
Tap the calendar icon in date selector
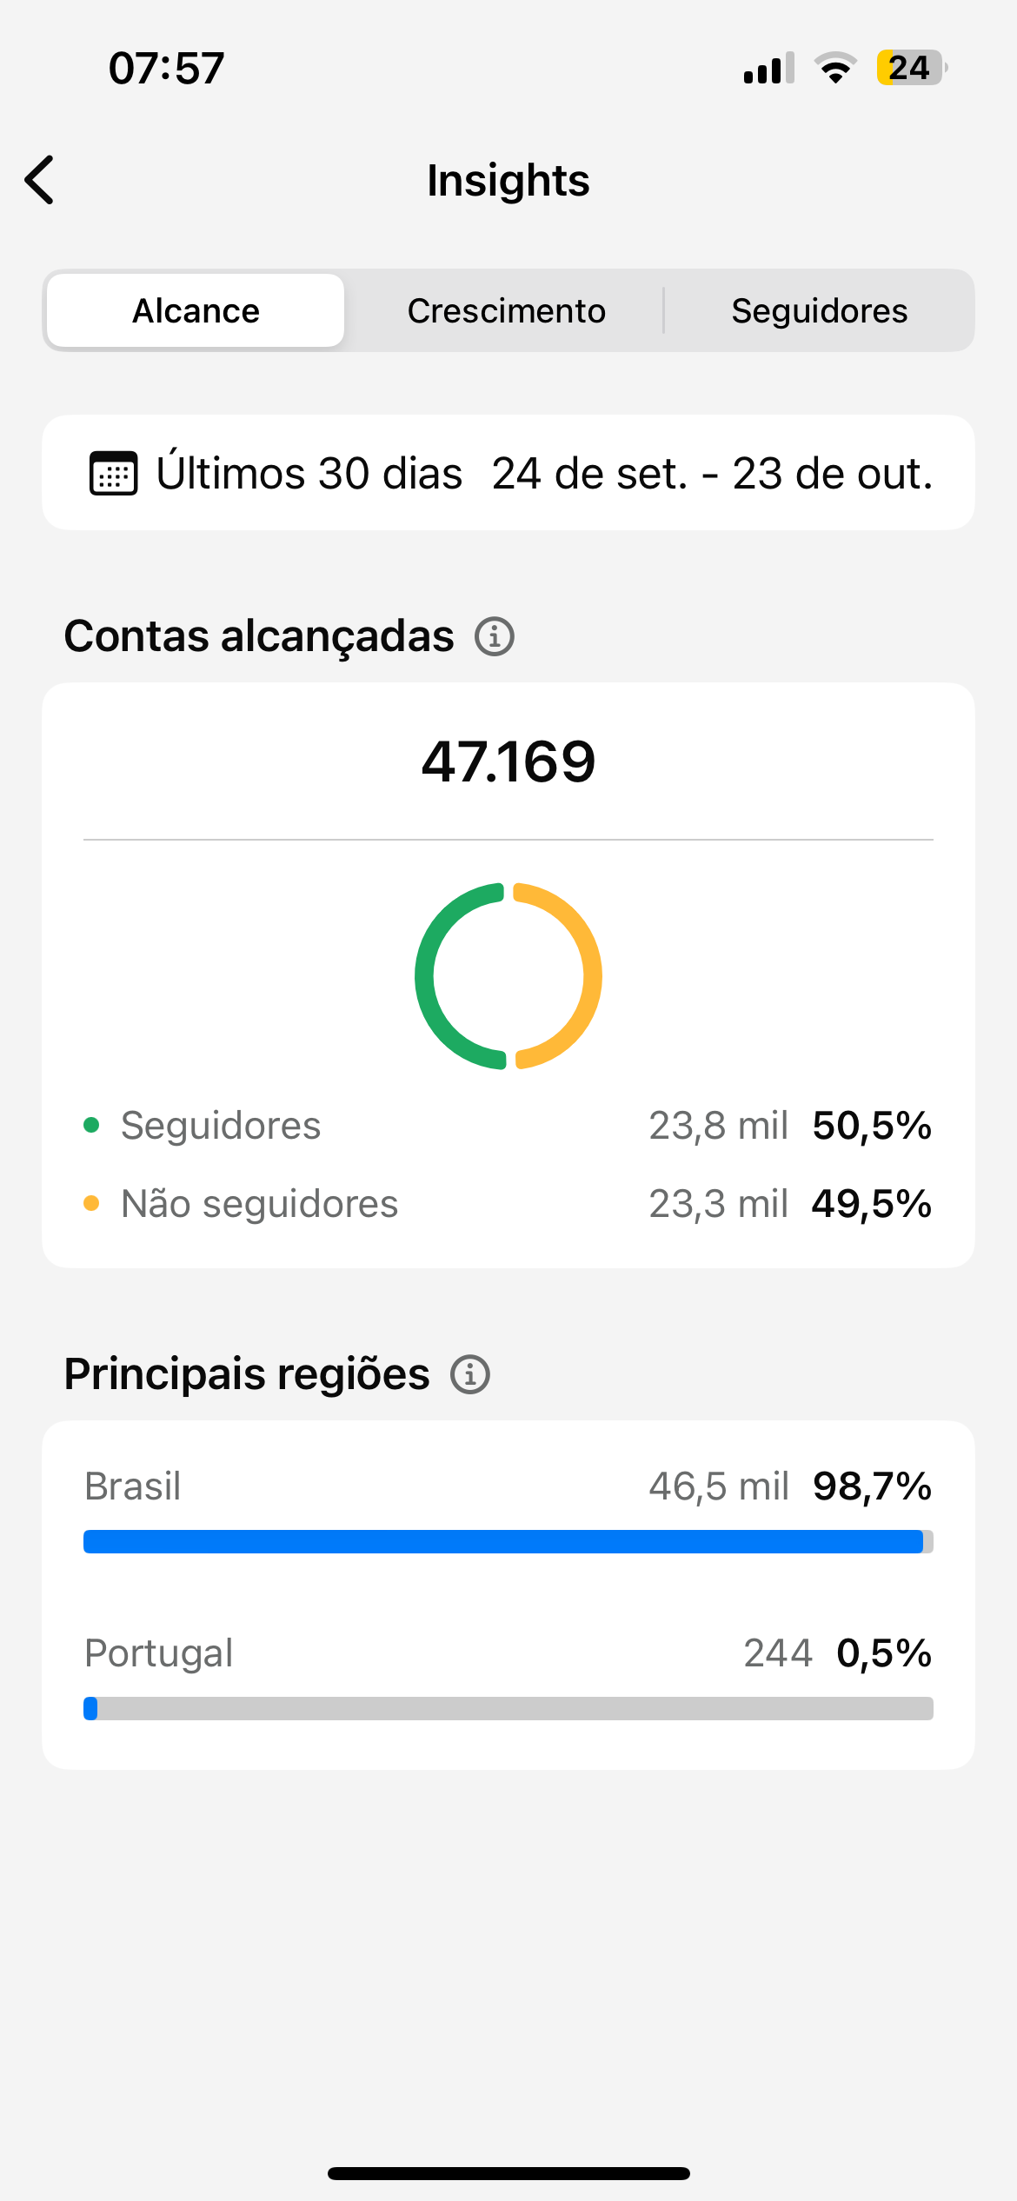(x=113, y=474)
